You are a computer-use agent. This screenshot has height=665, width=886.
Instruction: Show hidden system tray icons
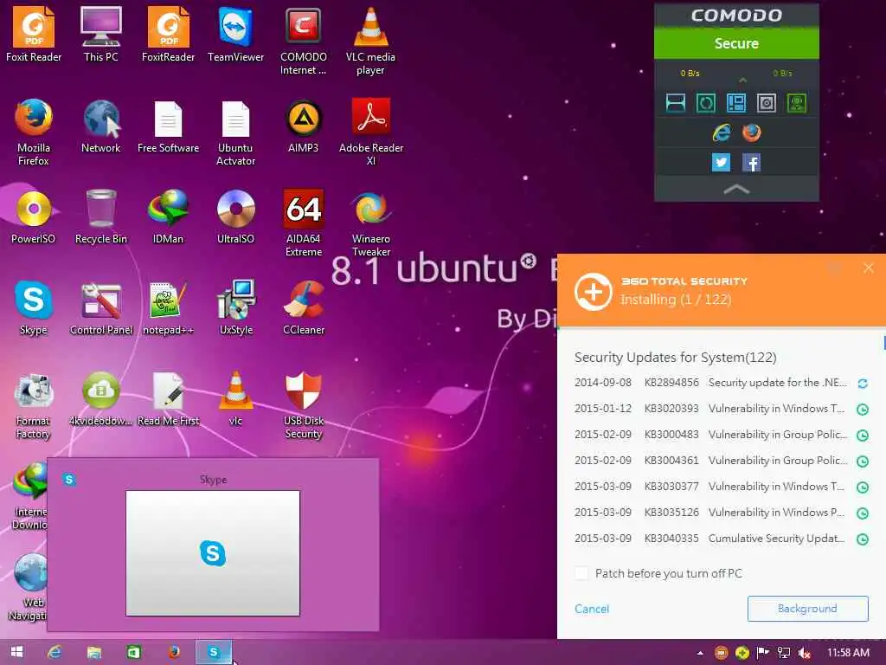[700, 653]
